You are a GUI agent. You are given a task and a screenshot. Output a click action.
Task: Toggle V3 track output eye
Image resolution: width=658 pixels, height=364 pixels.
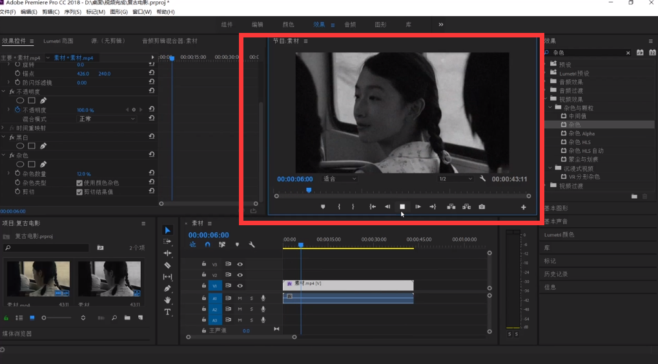tap(240, 264)
